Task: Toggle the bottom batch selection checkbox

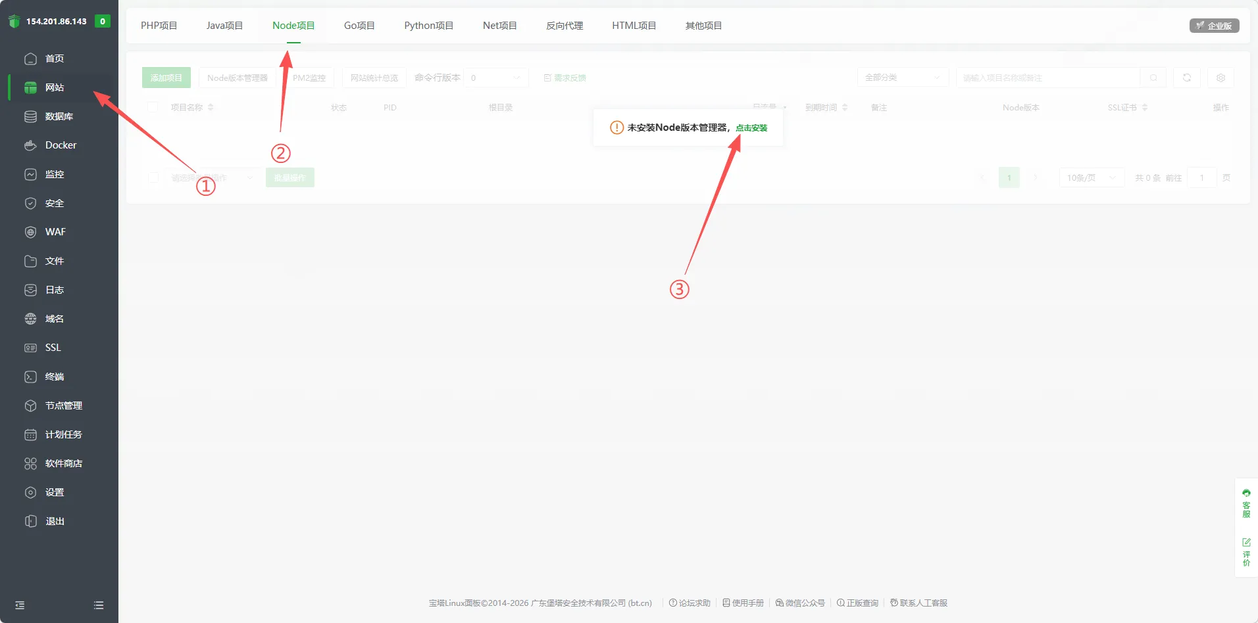Action: pyautogui.click(x=153, y=177)
